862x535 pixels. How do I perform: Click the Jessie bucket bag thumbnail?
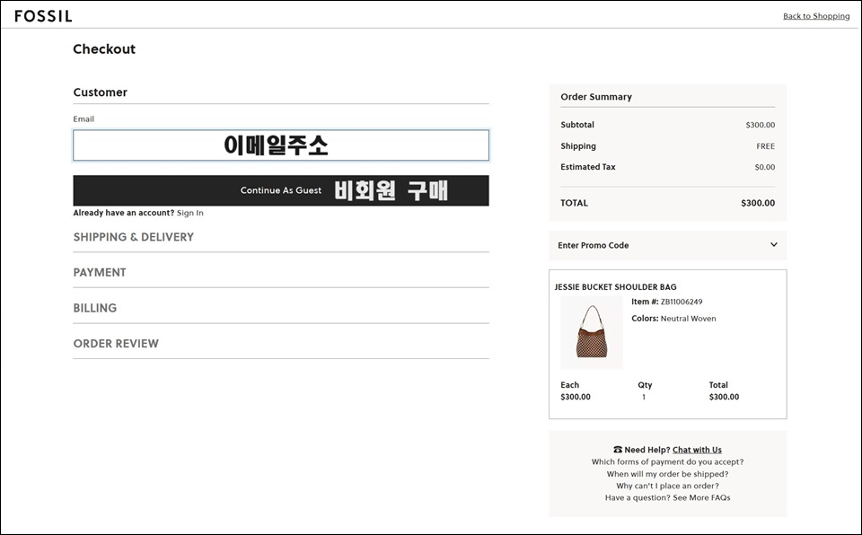click(x=592, y=332)
